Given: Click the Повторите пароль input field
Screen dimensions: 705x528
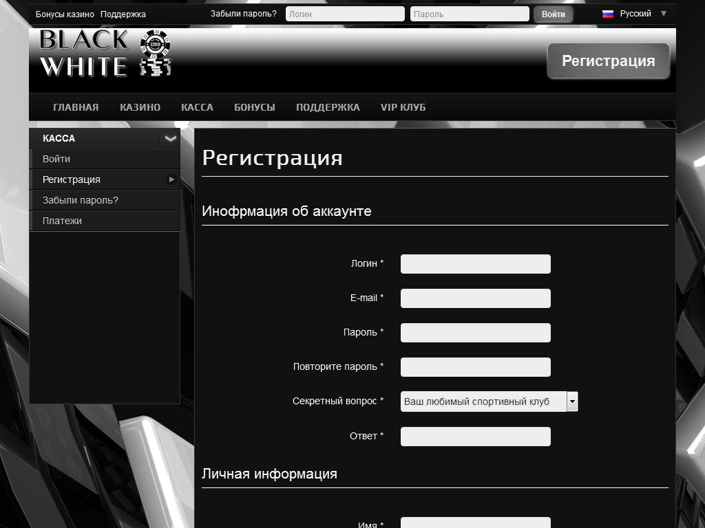Looking at the screenshot, I should pyautogui.click(x=475, y=367).
